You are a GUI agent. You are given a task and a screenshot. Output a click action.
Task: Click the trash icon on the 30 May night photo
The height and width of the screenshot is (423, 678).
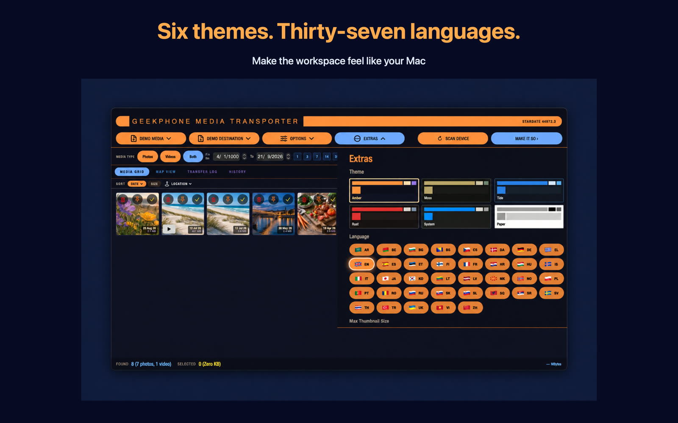[x=259, y=199]
